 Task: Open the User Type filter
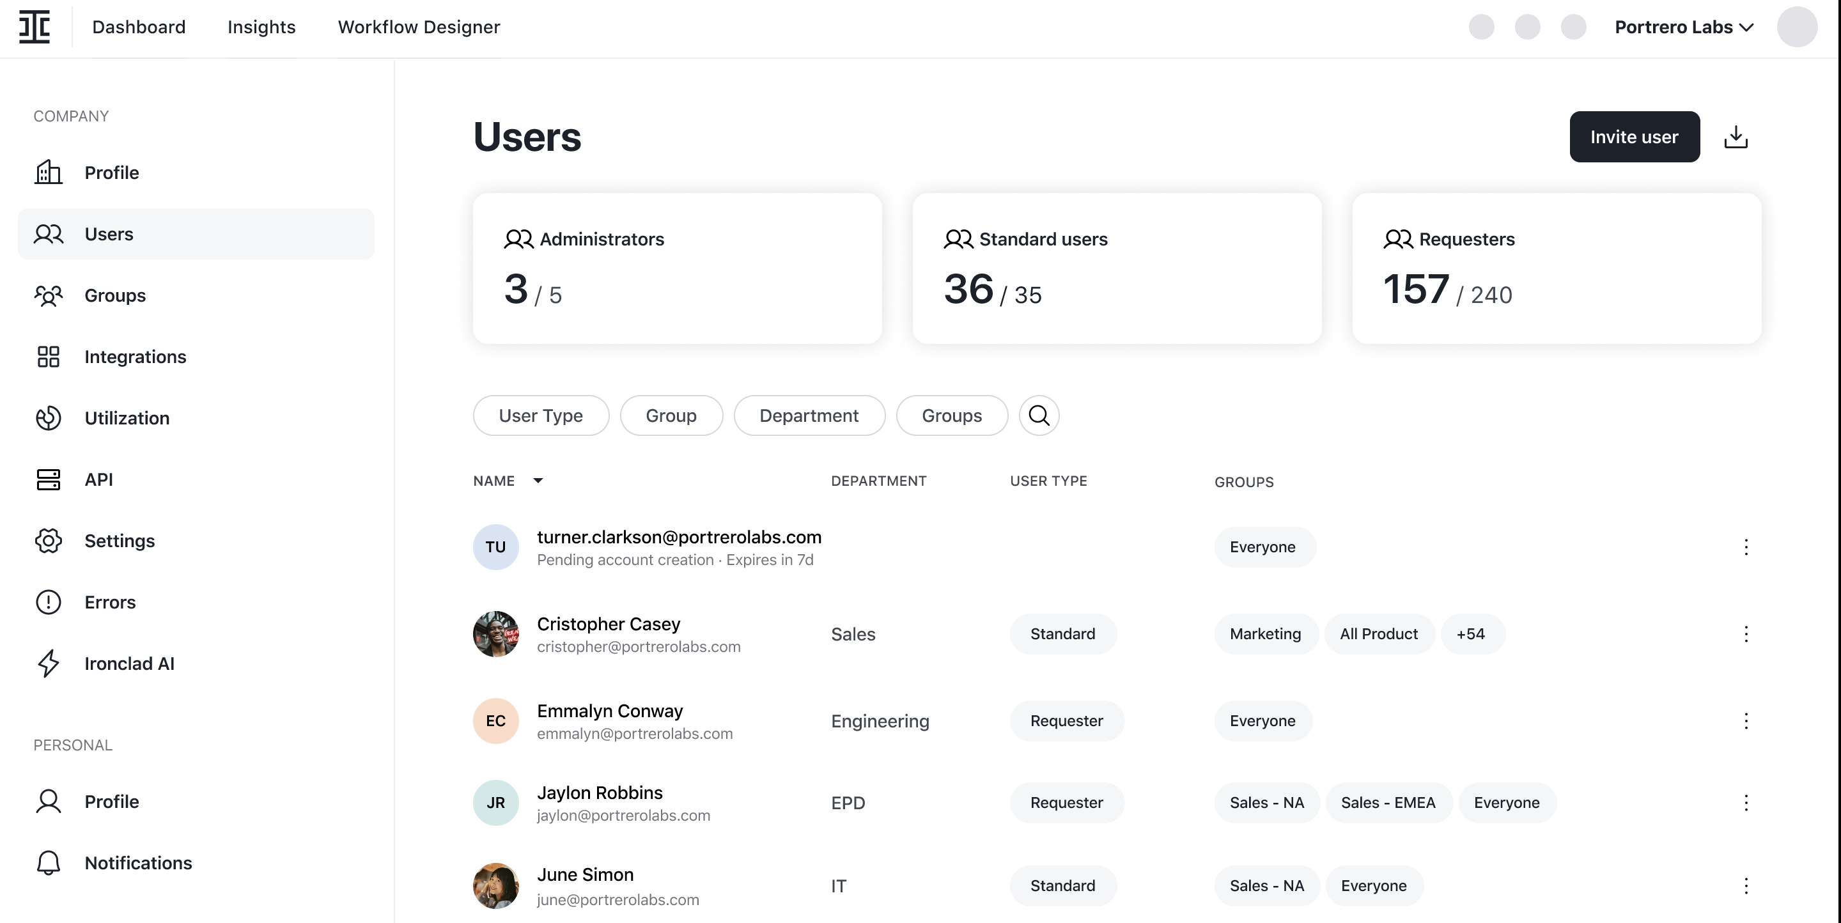click(x=540, y=415)
